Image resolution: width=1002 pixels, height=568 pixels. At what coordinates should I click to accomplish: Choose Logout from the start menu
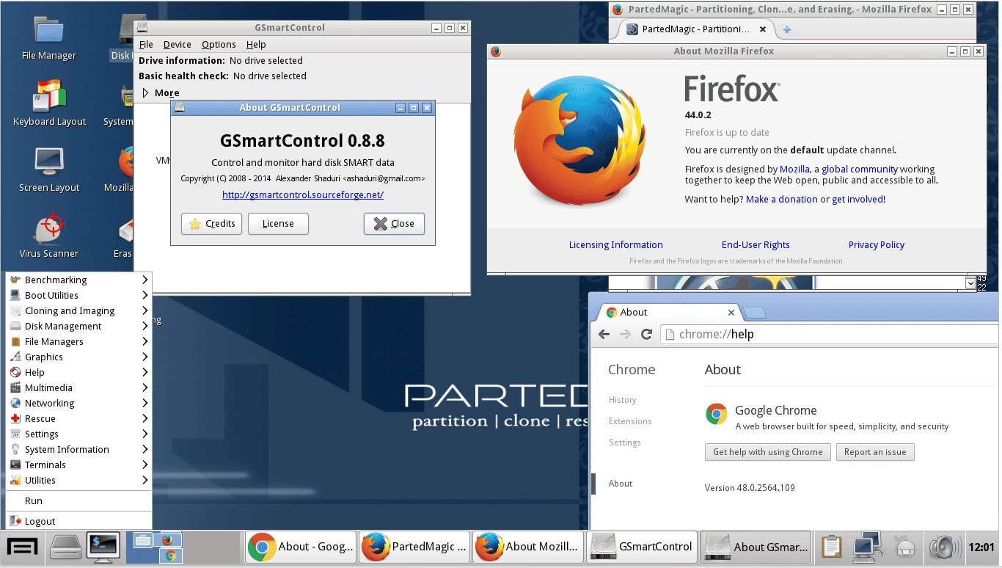pyautogui.click(x=78, y=521)
